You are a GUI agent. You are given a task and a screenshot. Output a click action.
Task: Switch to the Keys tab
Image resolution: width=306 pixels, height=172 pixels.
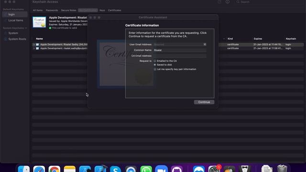point(102,11)
